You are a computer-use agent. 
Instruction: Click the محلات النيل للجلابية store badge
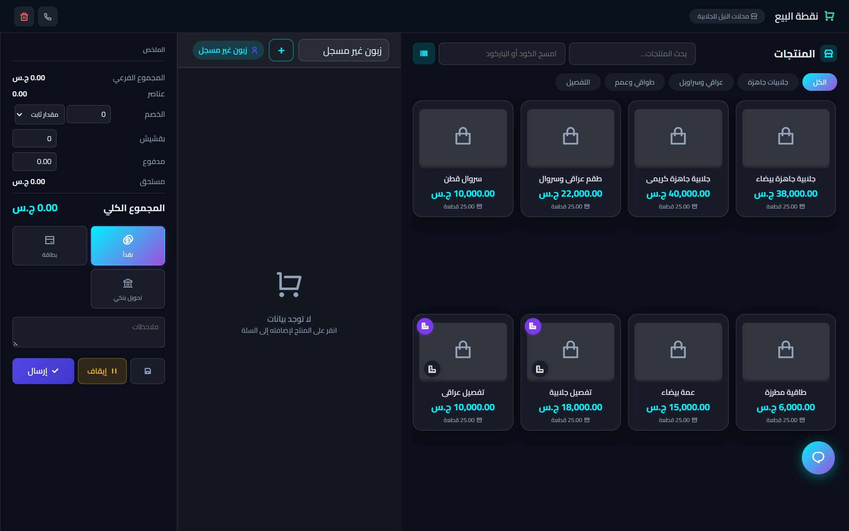pyautogui.click(x=727, y=16)
